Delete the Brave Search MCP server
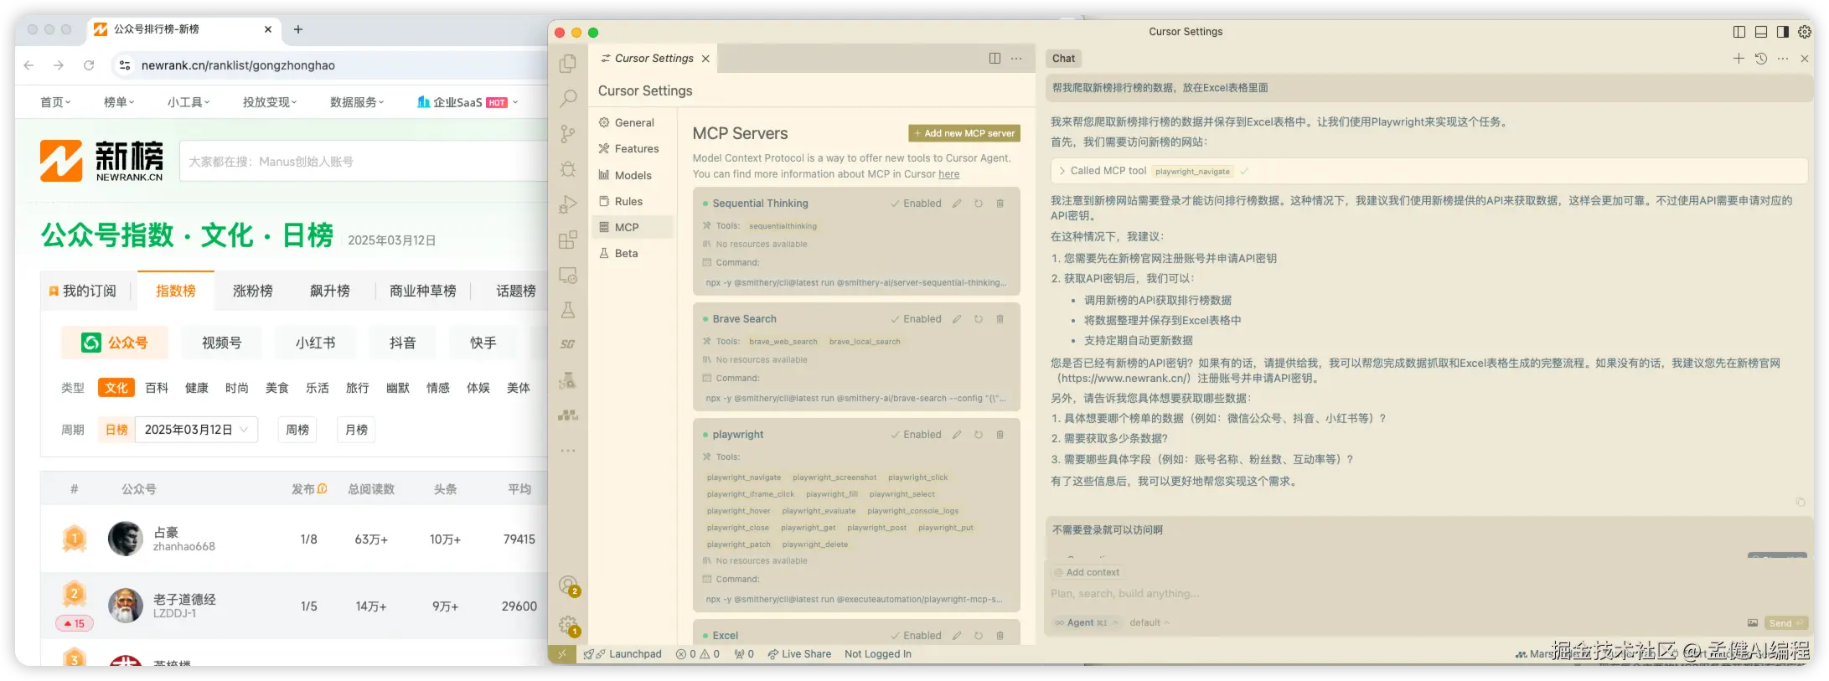 1000,319
